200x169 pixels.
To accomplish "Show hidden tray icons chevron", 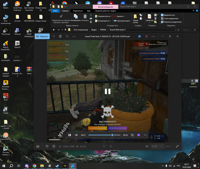I will point(162,166).
